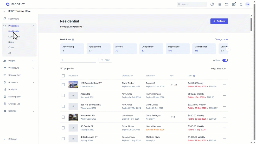Check the select-all checkbox in table header
The width and height of the screenshot is (256, 144).
63,76
